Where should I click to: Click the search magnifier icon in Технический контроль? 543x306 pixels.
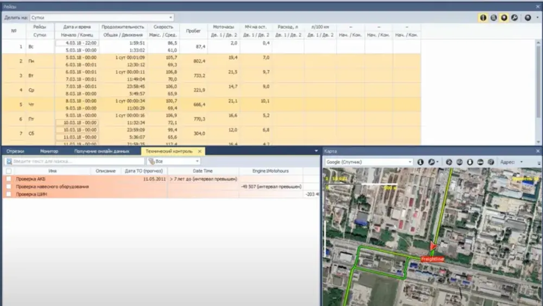coord(9,161)
